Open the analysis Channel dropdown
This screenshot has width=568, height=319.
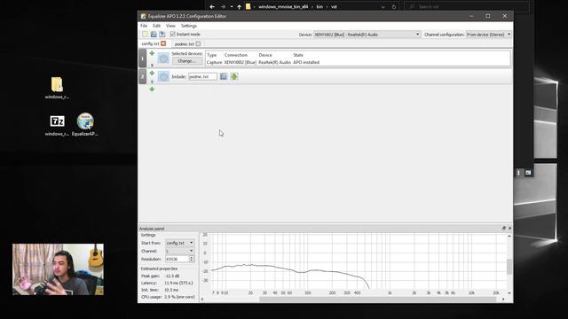179,251
